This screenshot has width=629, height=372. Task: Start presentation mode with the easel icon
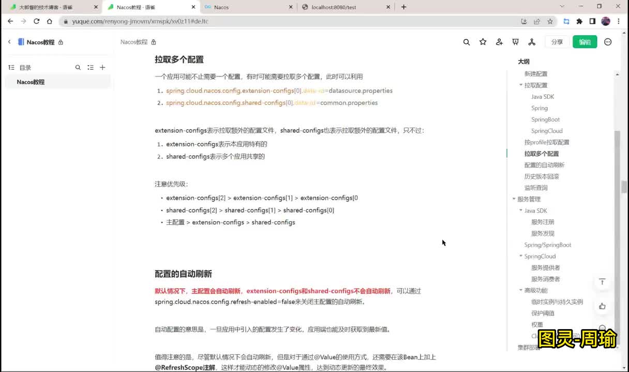[x=515, y=42]
